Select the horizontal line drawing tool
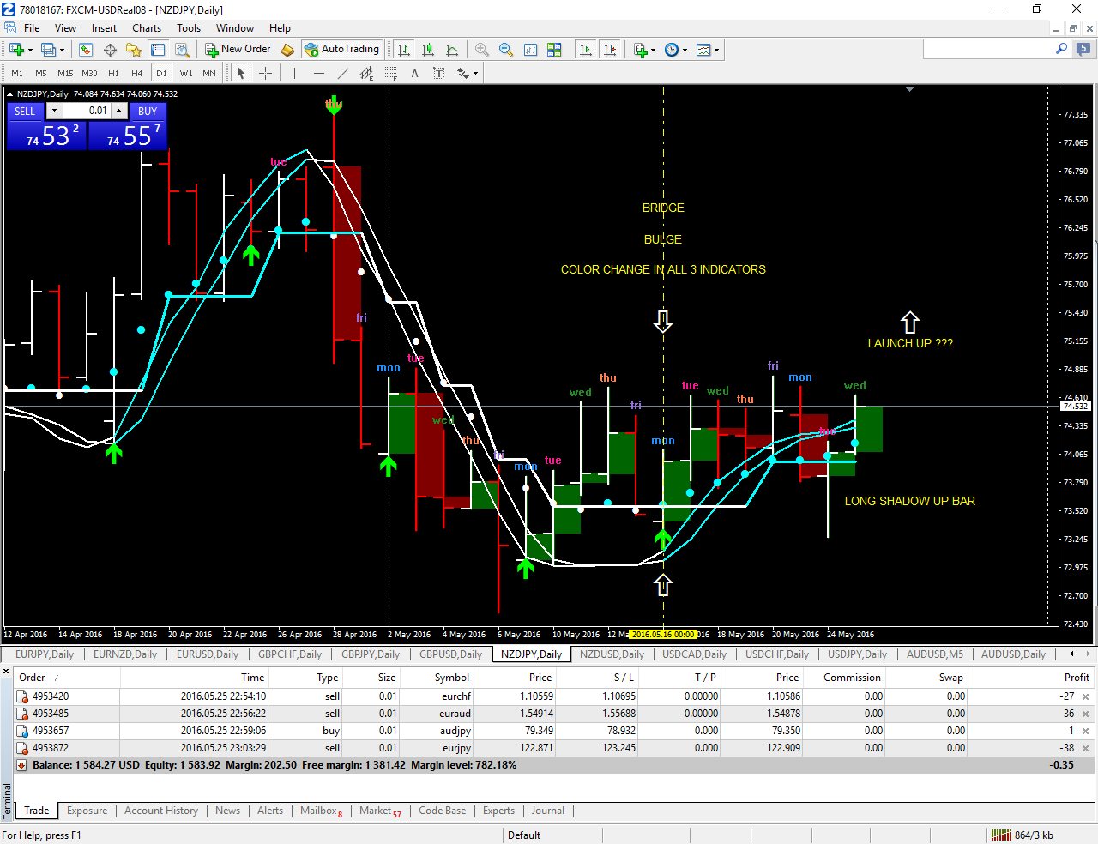This screenshot has height=844, width=1098. pyautogui.click(x=318, y=73)
